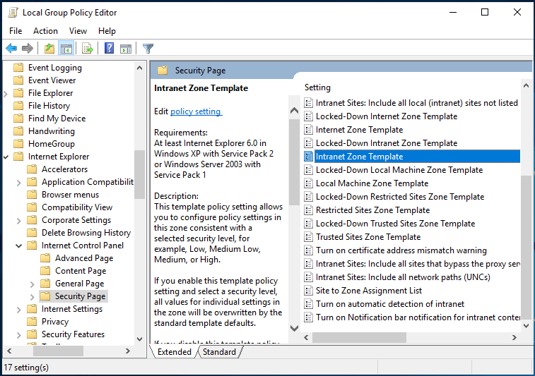The width and height of the screenshot is (535, 376).
Task: Click tree pane horizontal scroll right arrow
Action: (128, 351)
